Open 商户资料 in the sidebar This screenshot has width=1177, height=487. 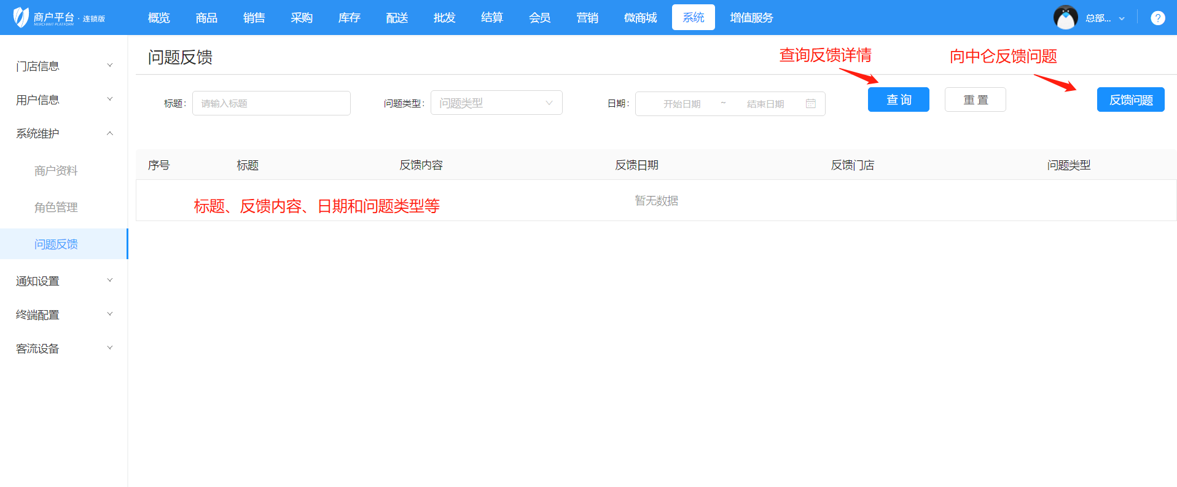56,171
